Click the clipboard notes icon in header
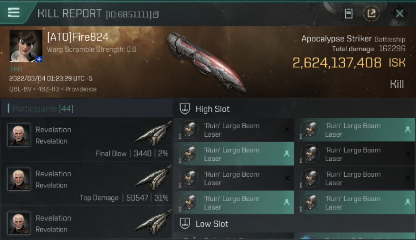Image resolution: width=416 pixels, height=240 pixels. coord(348,13)
